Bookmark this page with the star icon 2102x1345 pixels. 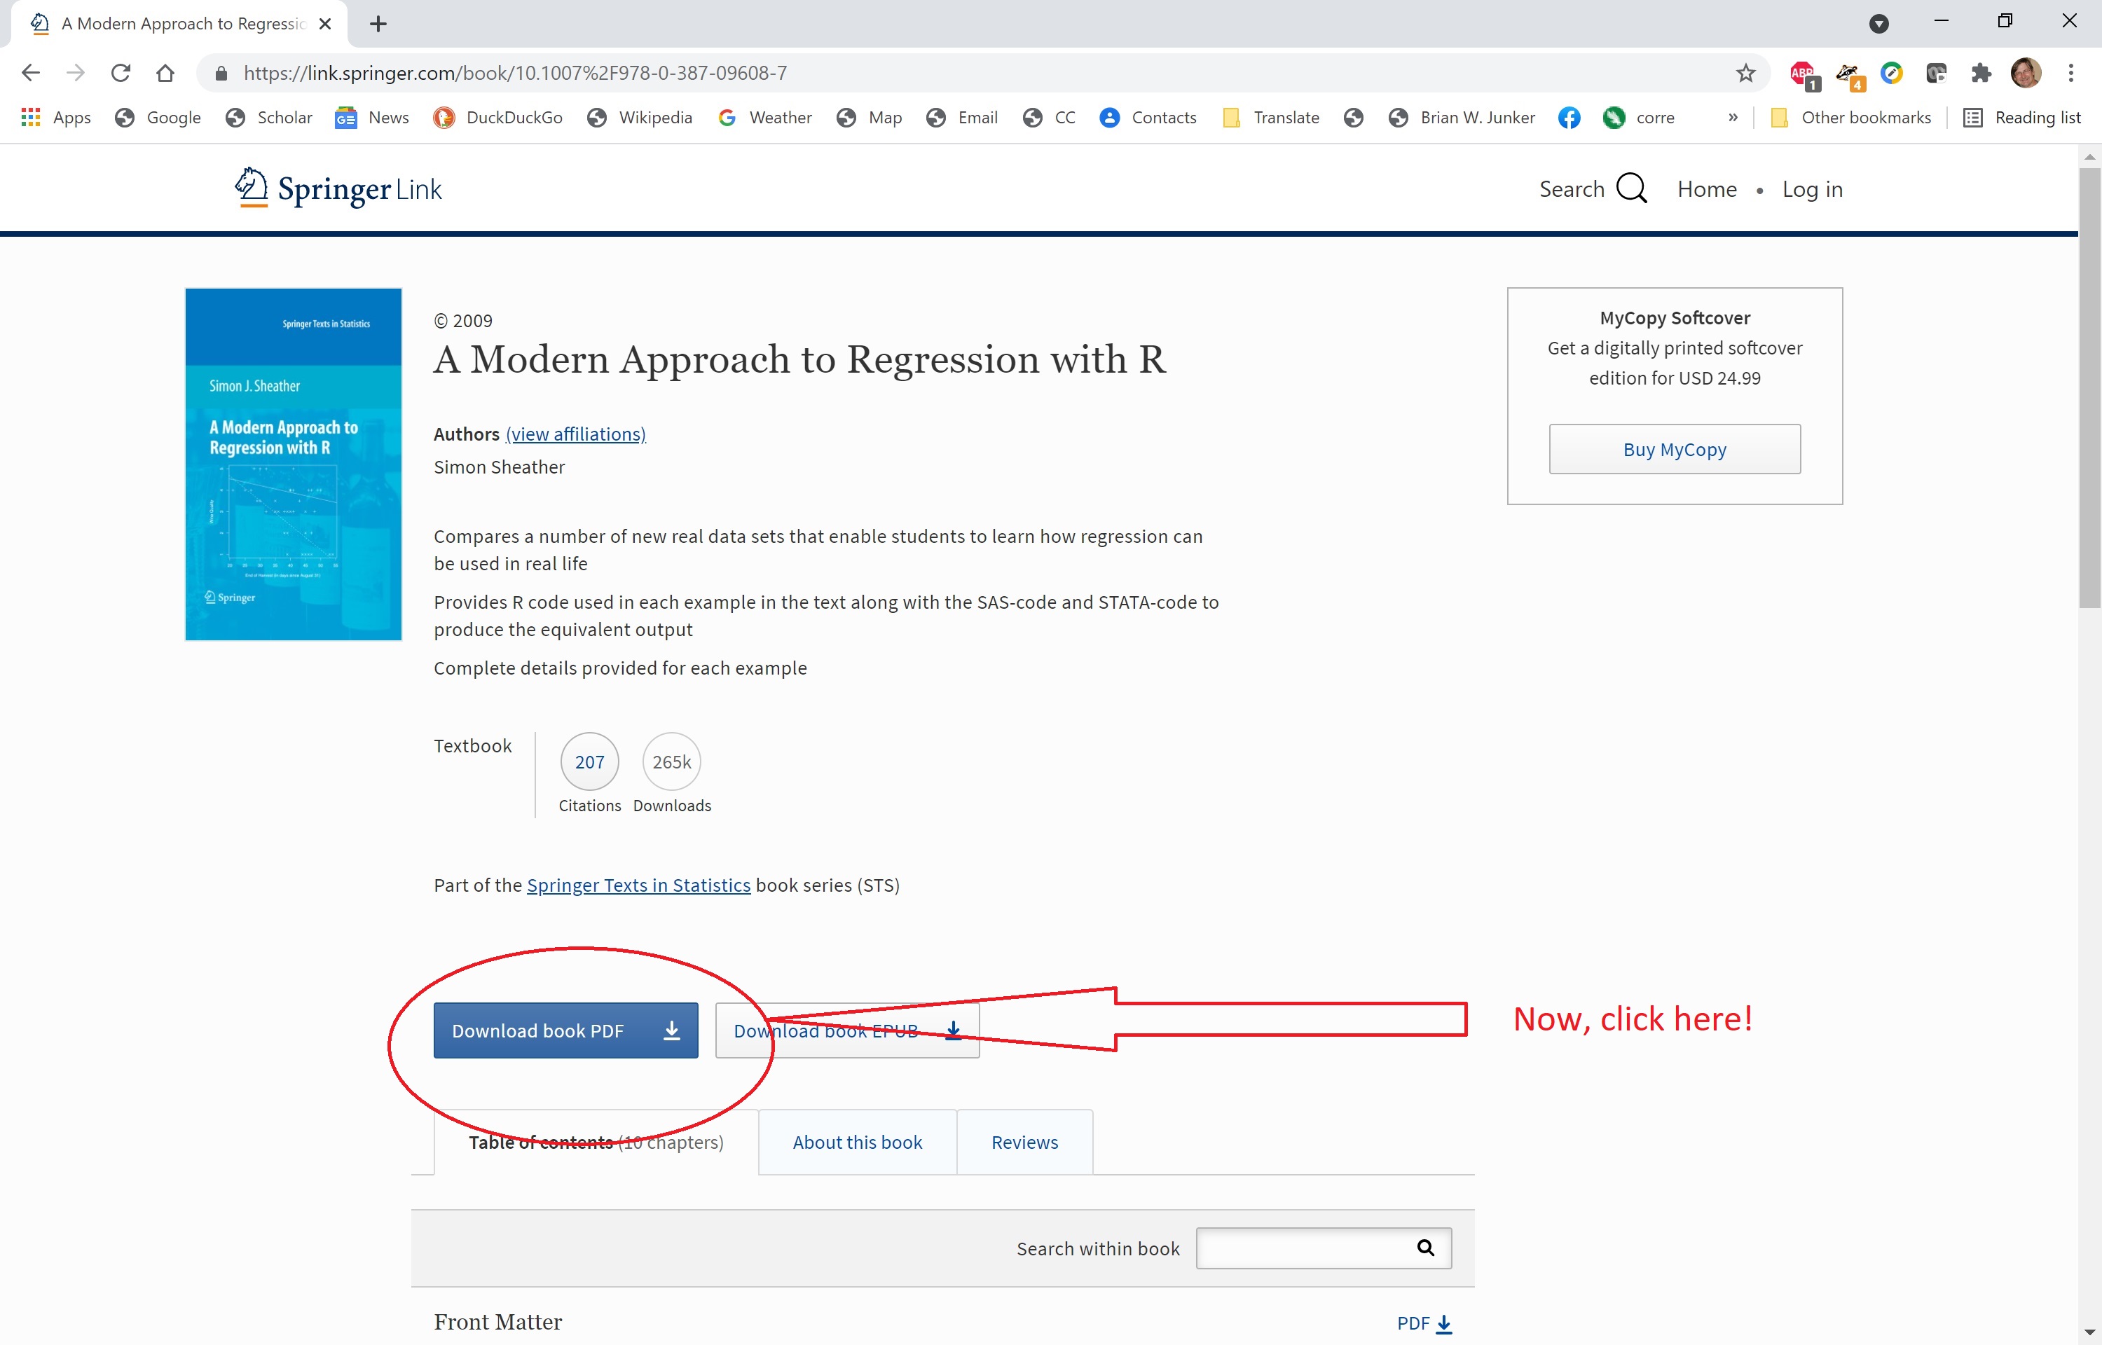tap(1745, 72)
